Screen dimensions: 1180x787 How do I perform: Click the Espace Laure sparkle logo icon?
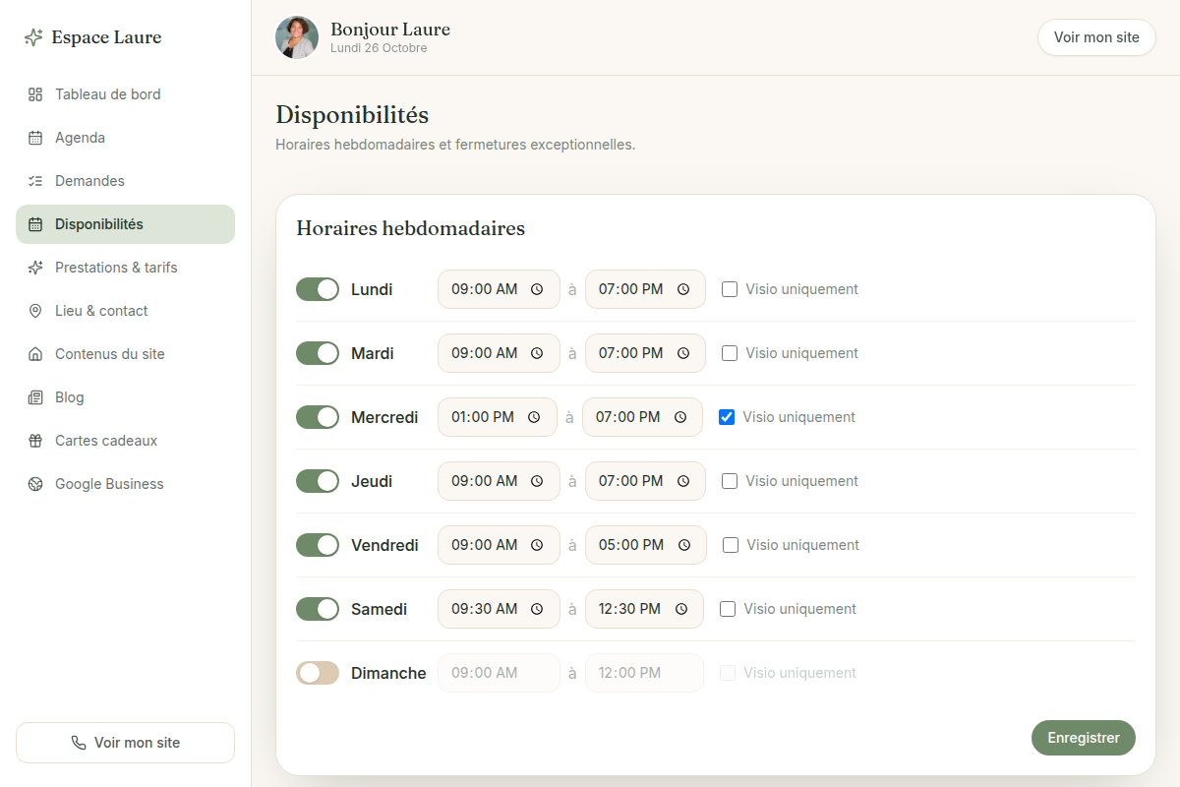(34, 37)
